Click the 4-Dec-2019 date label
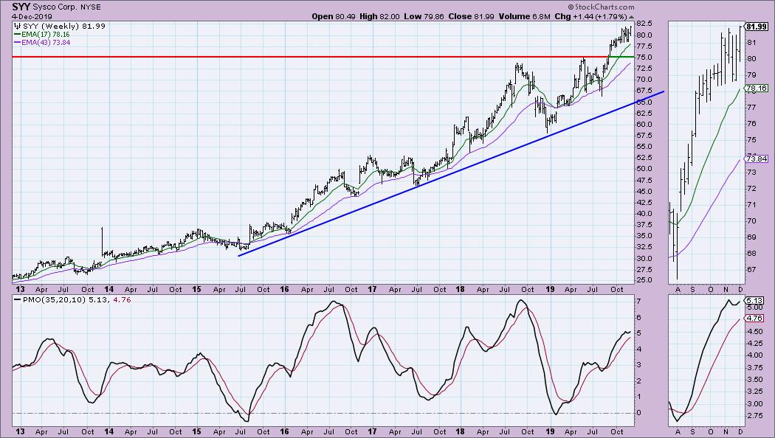Screen dimensions: 775x438 point(32,16)
